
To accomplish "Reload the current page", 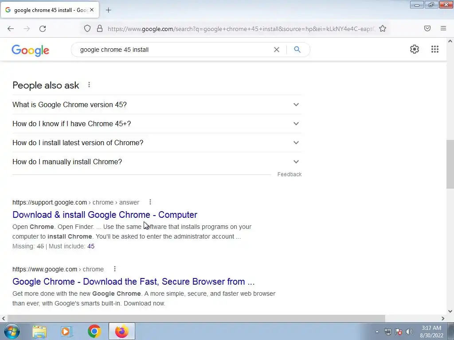I will [x=43, y=29].
